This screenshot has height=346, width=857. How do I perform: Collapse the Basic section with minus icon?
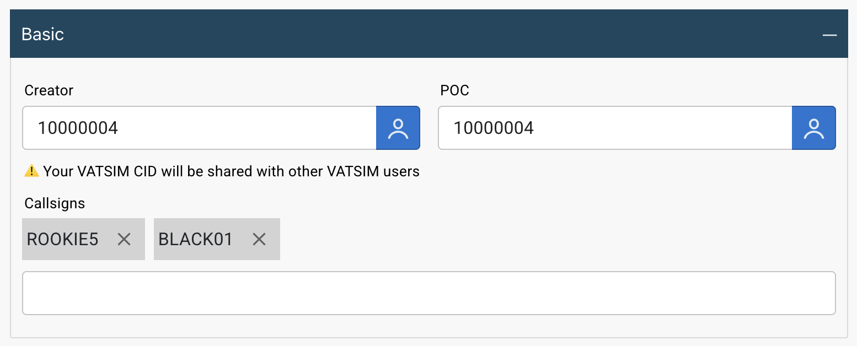tap(829, 35)
